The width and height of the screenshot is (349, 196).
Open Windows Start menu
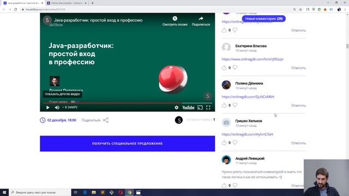coord(4,192)
